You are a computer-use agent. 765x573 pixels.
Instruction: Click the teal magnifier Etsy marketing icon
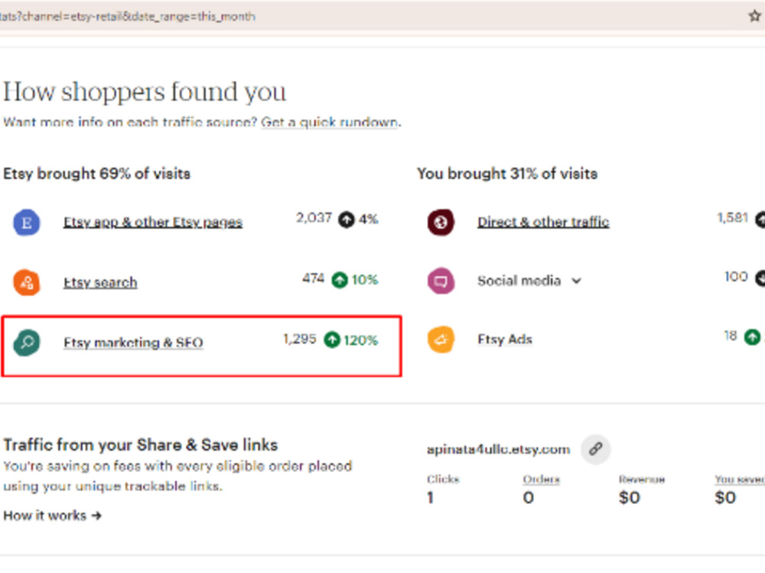[x=26, y=342]
